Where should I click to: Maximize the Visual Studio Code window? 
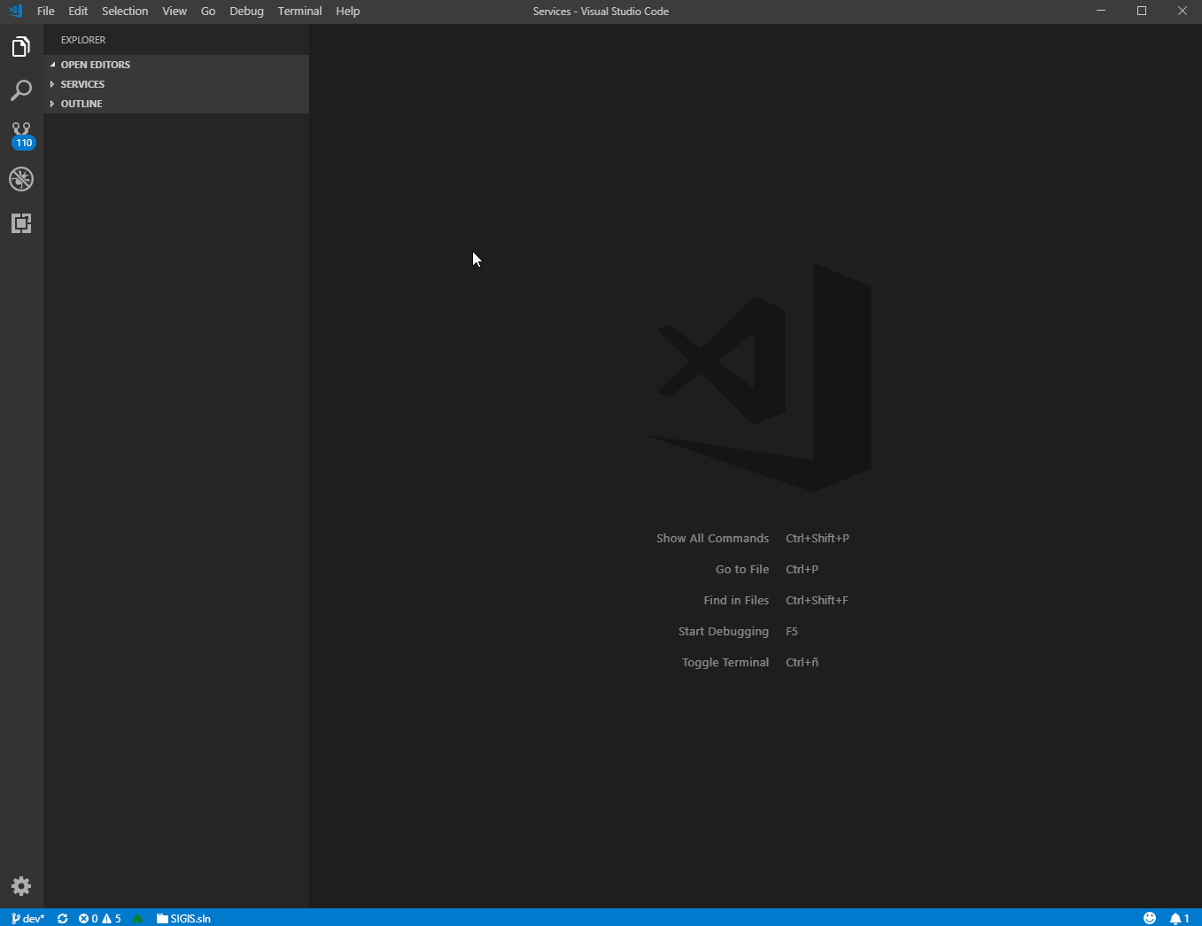[x=1142, y=12]
